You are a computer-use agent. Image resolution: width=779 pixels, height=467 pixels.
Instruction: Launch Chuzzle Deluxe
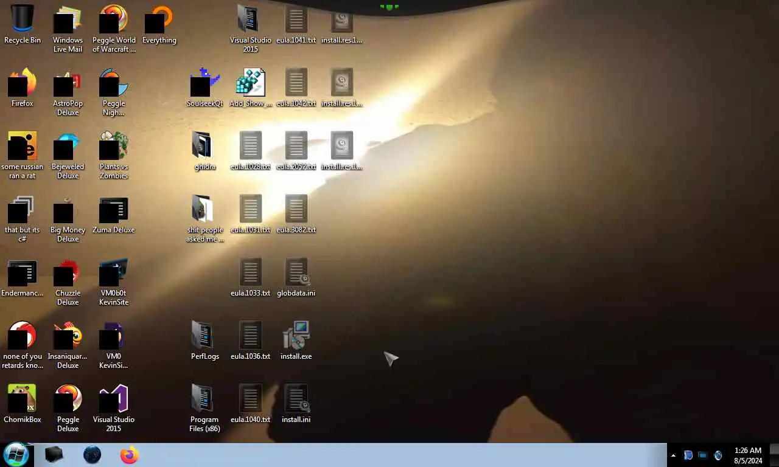(x=68, y=282)
